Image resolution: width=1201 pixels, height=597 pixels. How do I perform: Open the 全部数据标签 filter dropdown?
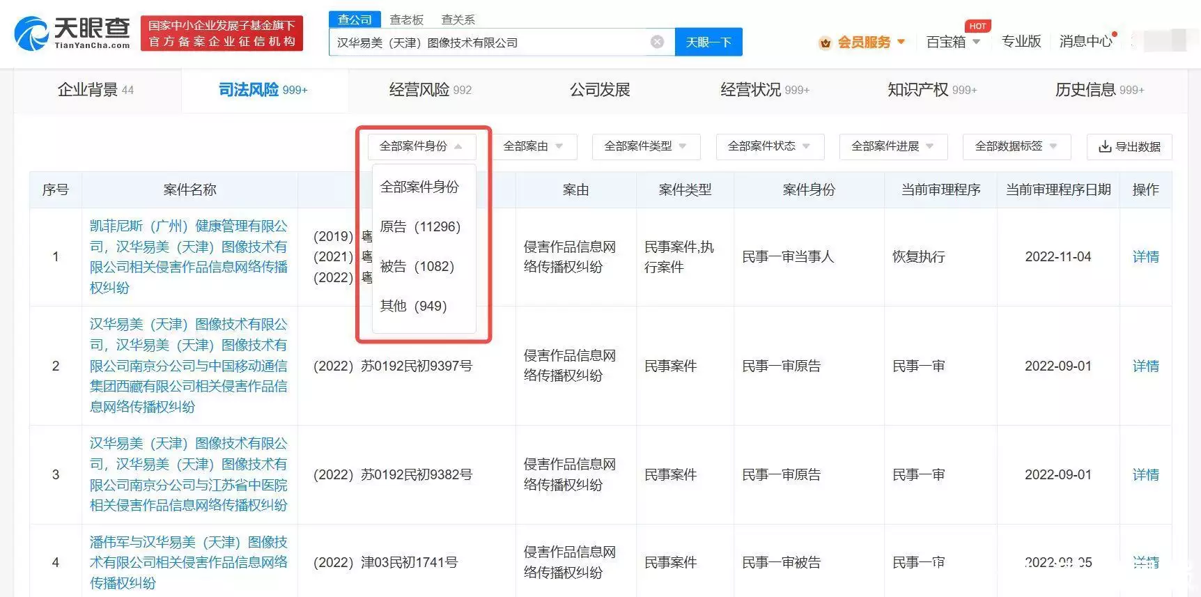click(1016, 146)
